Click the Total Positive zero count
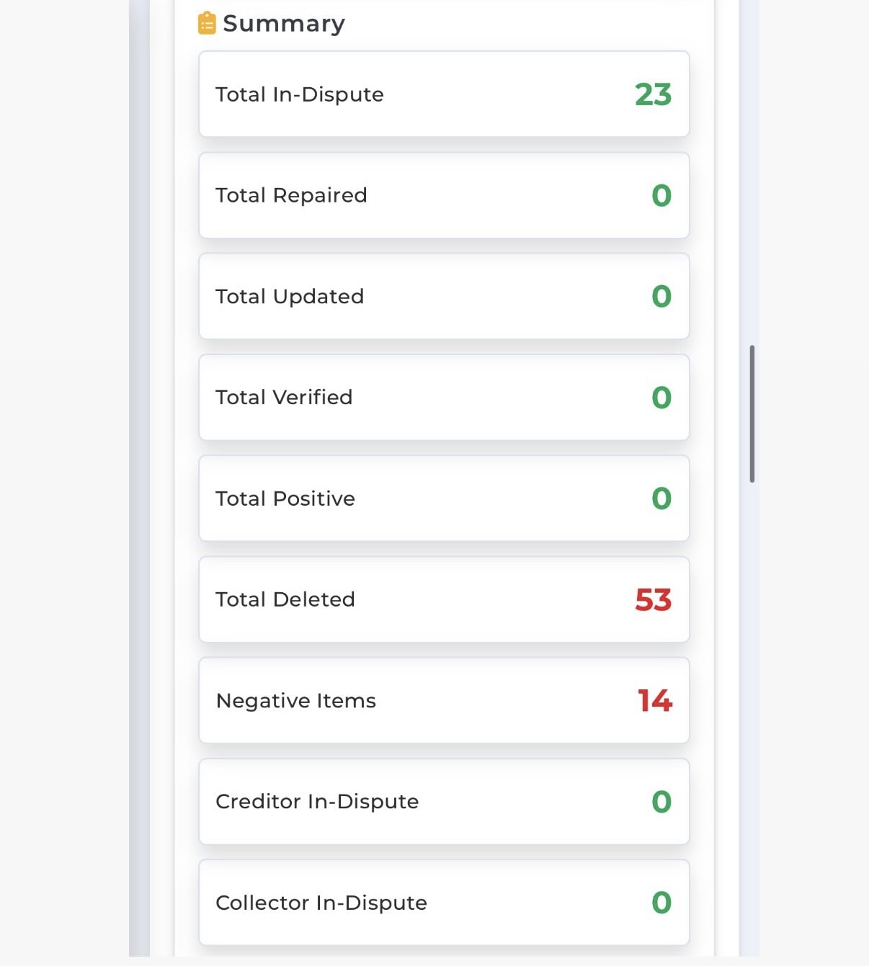869x966 pixels. (661, 498)
